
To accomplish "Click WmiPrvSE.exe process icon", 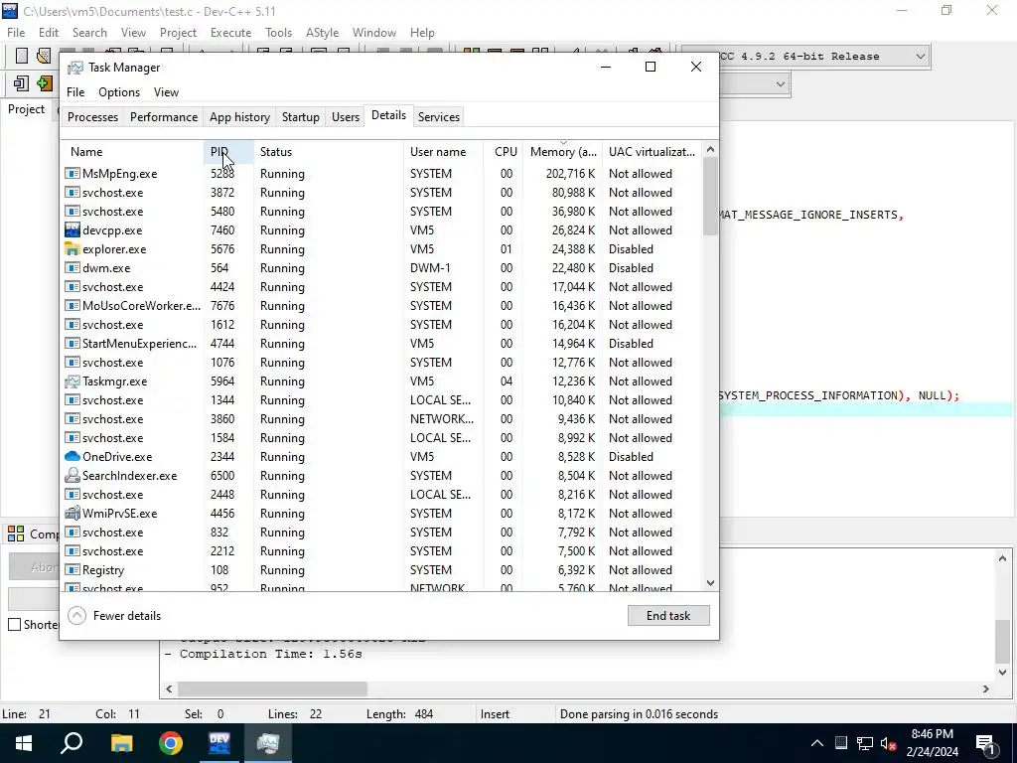I will click(x=72, y=514).
